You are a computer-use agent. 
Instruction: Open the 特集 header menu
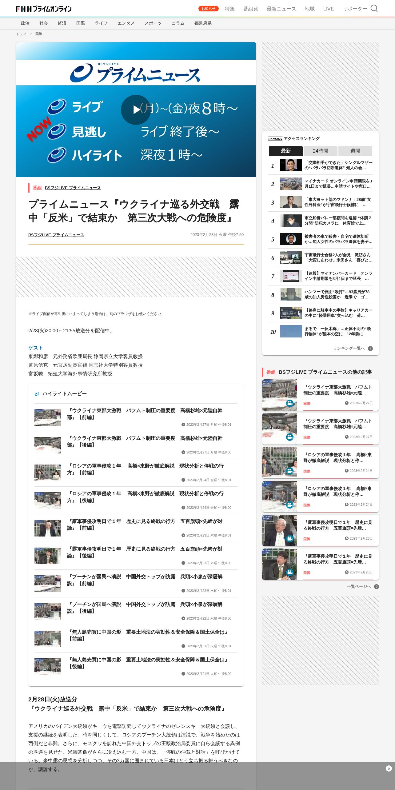[229, 9]
